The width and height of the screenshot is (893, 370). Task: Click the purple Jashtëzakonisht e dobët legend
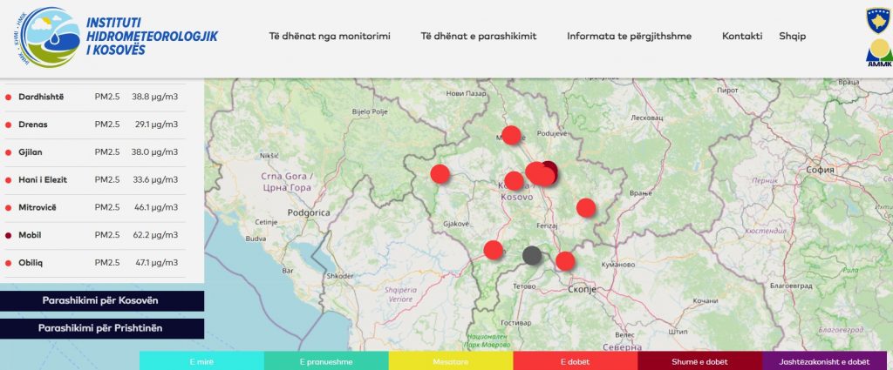click(824, 361)
